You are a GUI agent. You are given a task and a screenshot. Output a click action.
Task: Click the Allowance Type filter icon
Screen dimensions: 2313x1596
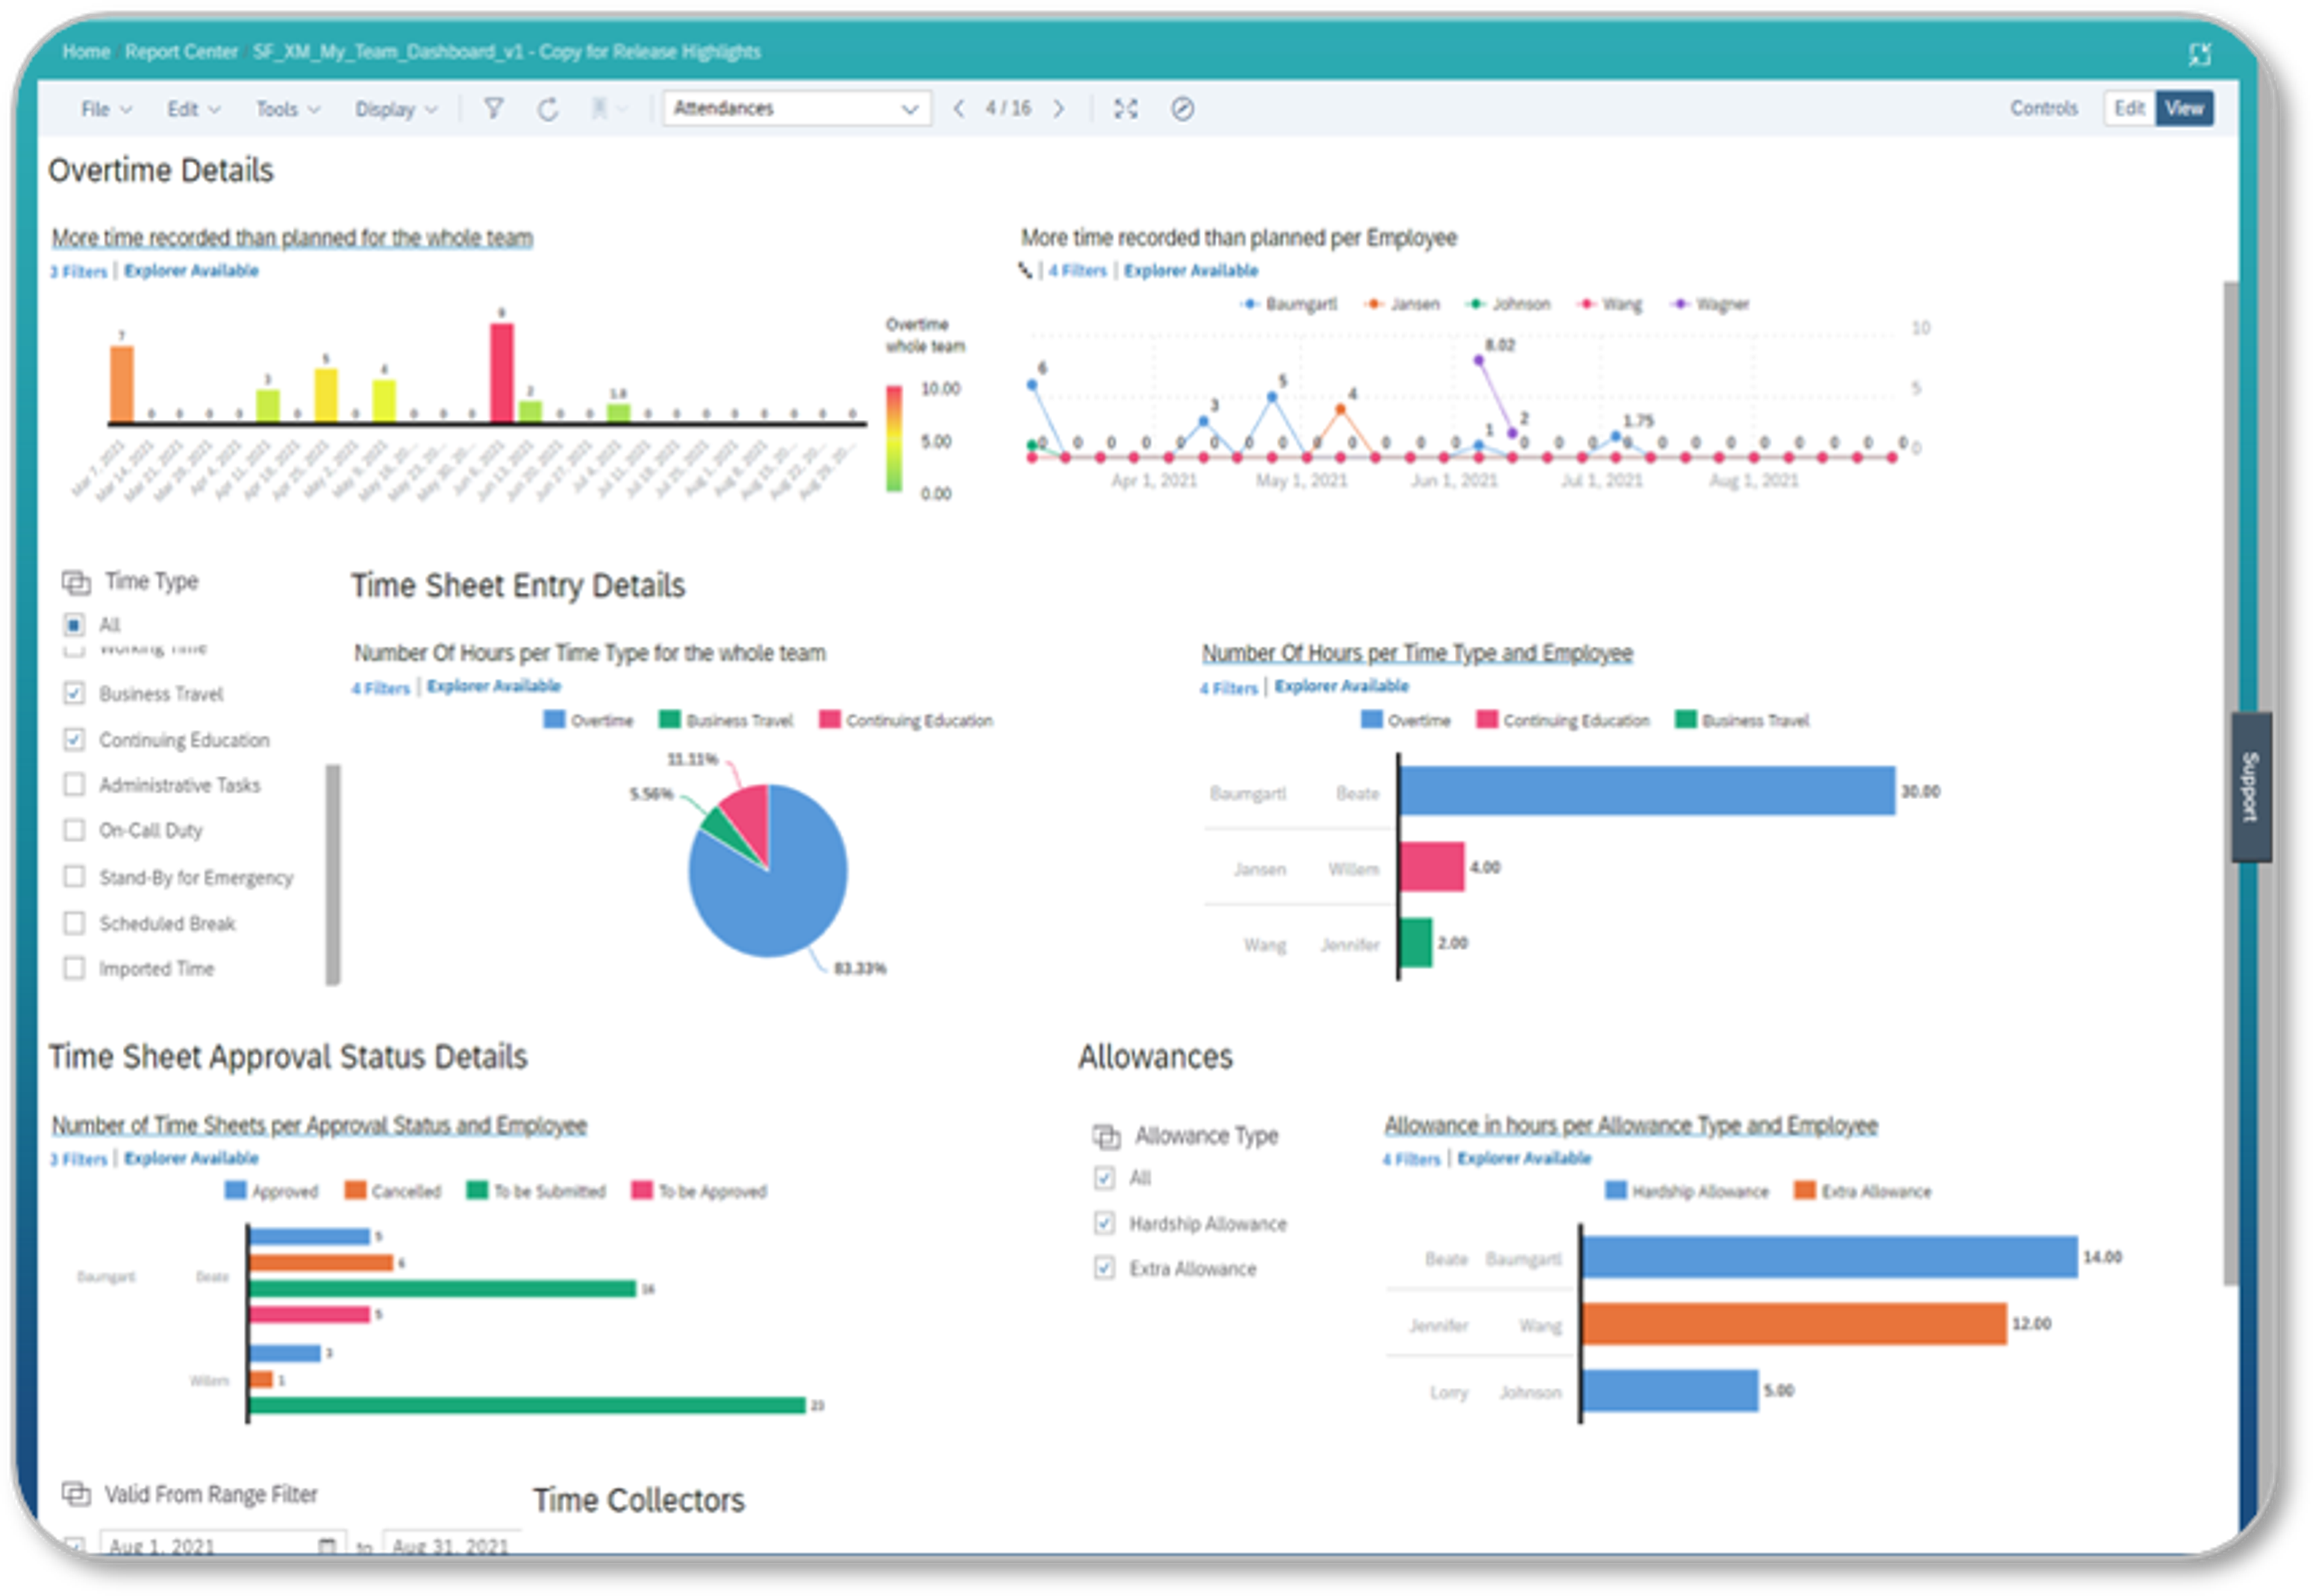point(1105,1136)
